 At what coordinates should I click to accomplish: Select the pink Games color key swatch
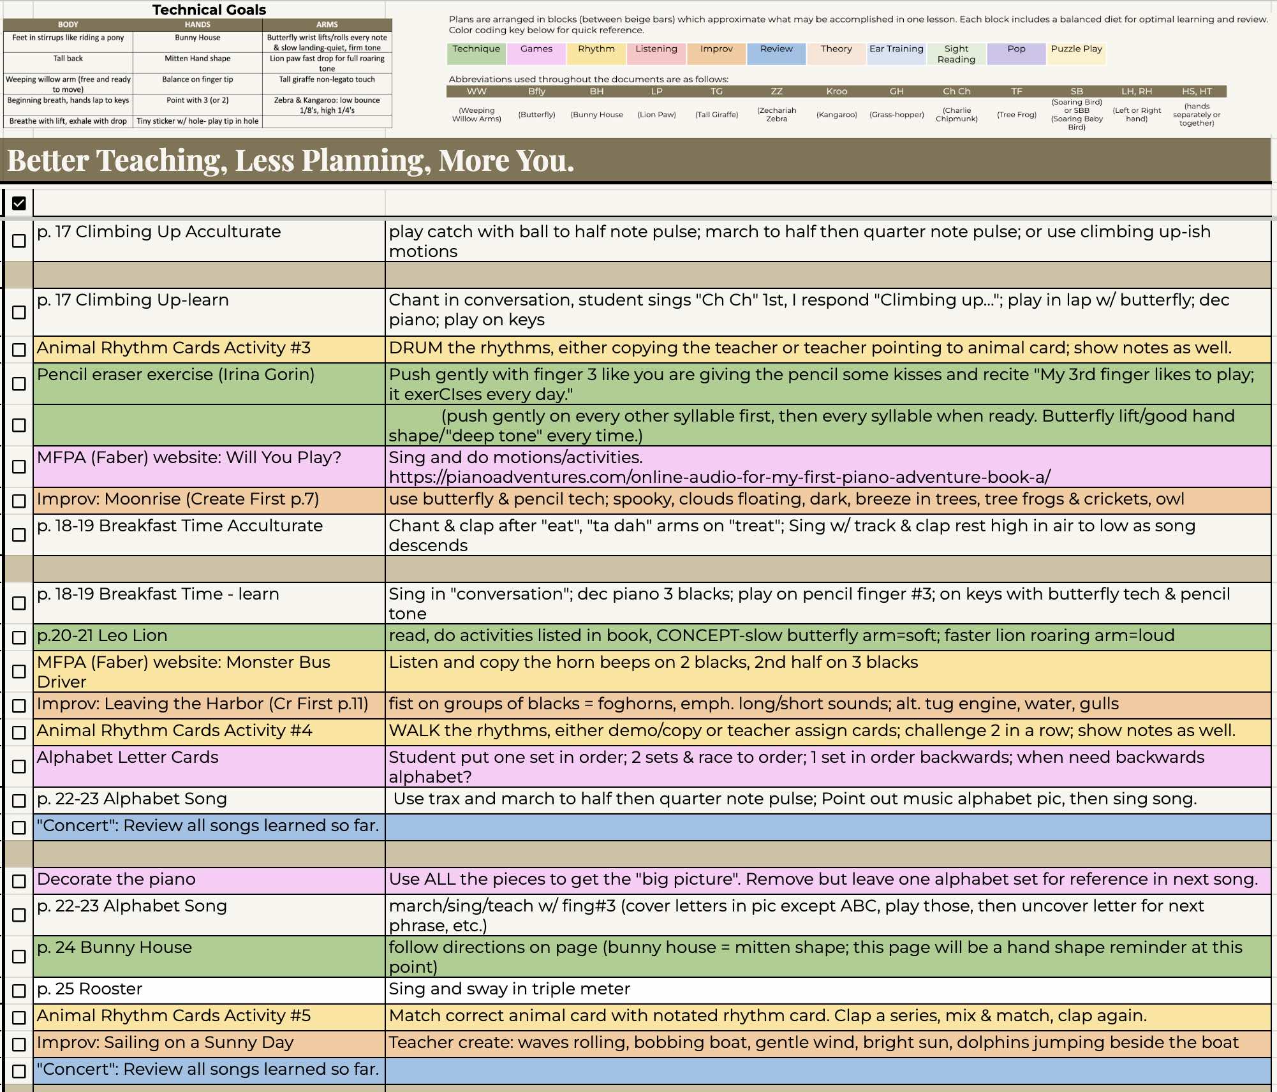(x=536, y=54)
